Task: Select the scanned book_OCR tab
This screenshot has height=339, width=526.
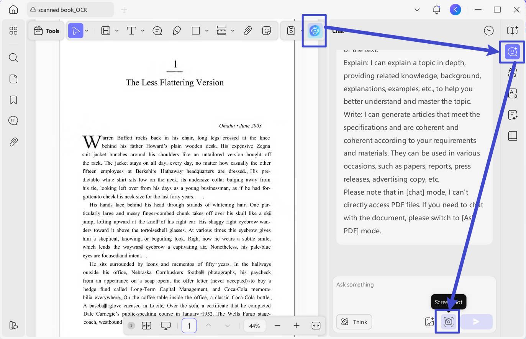Action: [x=70, y=10]
